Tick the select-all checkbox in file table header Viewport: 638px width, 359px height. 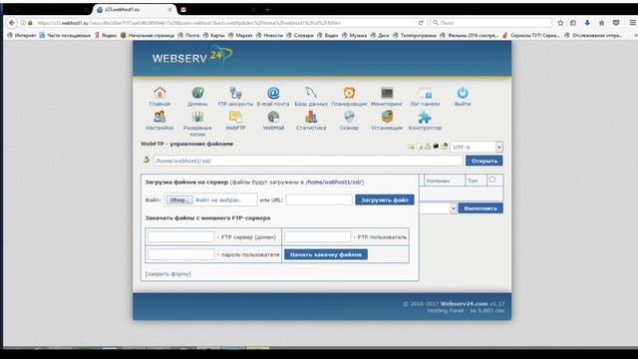[492, 179]
